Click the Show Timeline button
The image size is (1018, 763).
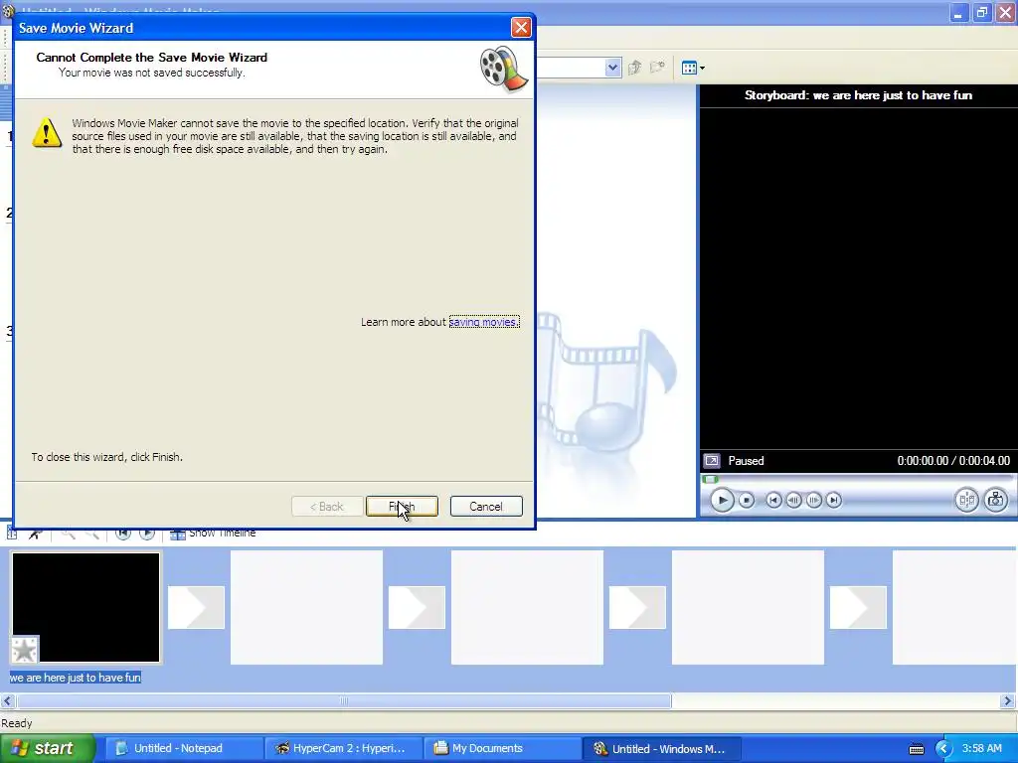click(x=213, y=534)
